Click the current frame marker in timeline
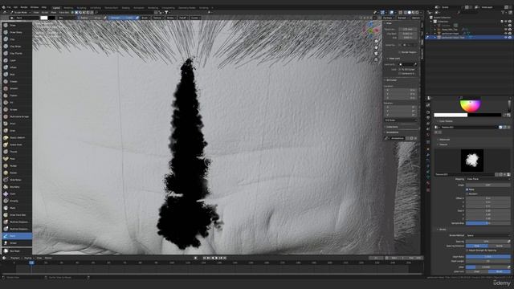The height and width of the screenshot is (289, 514). pyautogui.click(x=31, y=263)
